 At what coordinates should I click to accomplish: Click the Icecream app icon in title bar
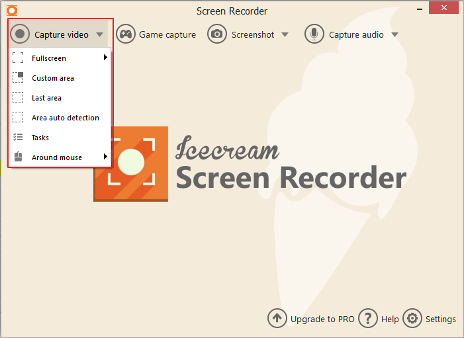tap(11, 11)
